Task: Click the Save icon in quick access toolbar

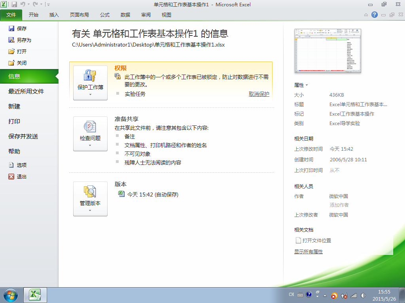Action: pyautogui.click(x=14, y=4)
